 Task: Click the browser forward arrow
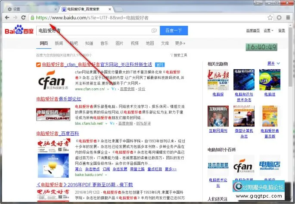coord(15,18)
